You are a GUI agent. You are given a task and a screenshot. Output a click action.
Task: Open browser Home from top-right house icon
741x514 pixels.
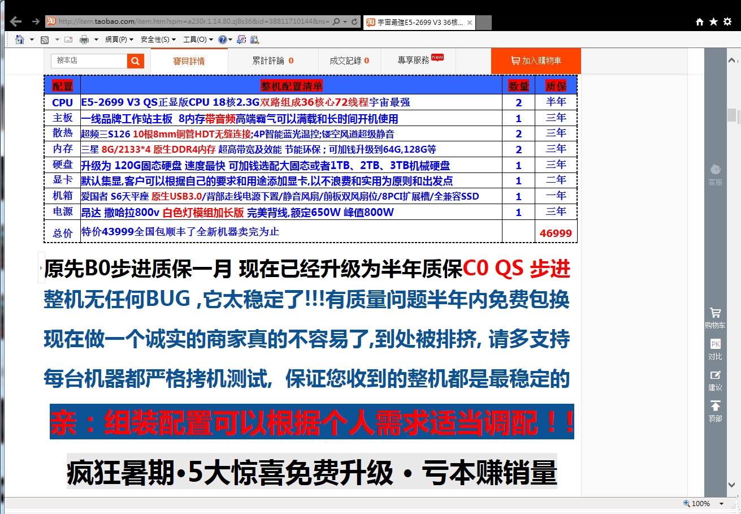click(700, 21)
